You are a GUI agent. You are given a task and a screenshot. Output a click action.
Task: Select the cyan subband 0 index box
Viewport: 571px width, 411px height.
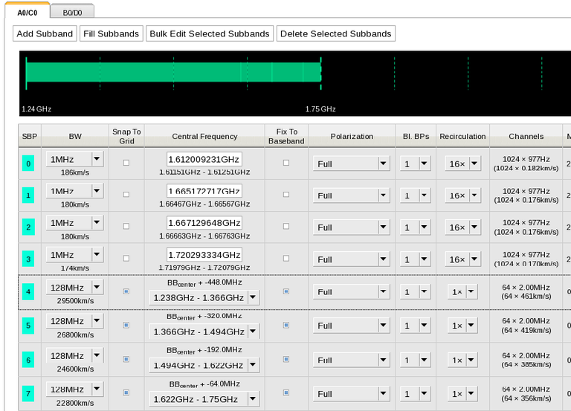pos(29,164)
